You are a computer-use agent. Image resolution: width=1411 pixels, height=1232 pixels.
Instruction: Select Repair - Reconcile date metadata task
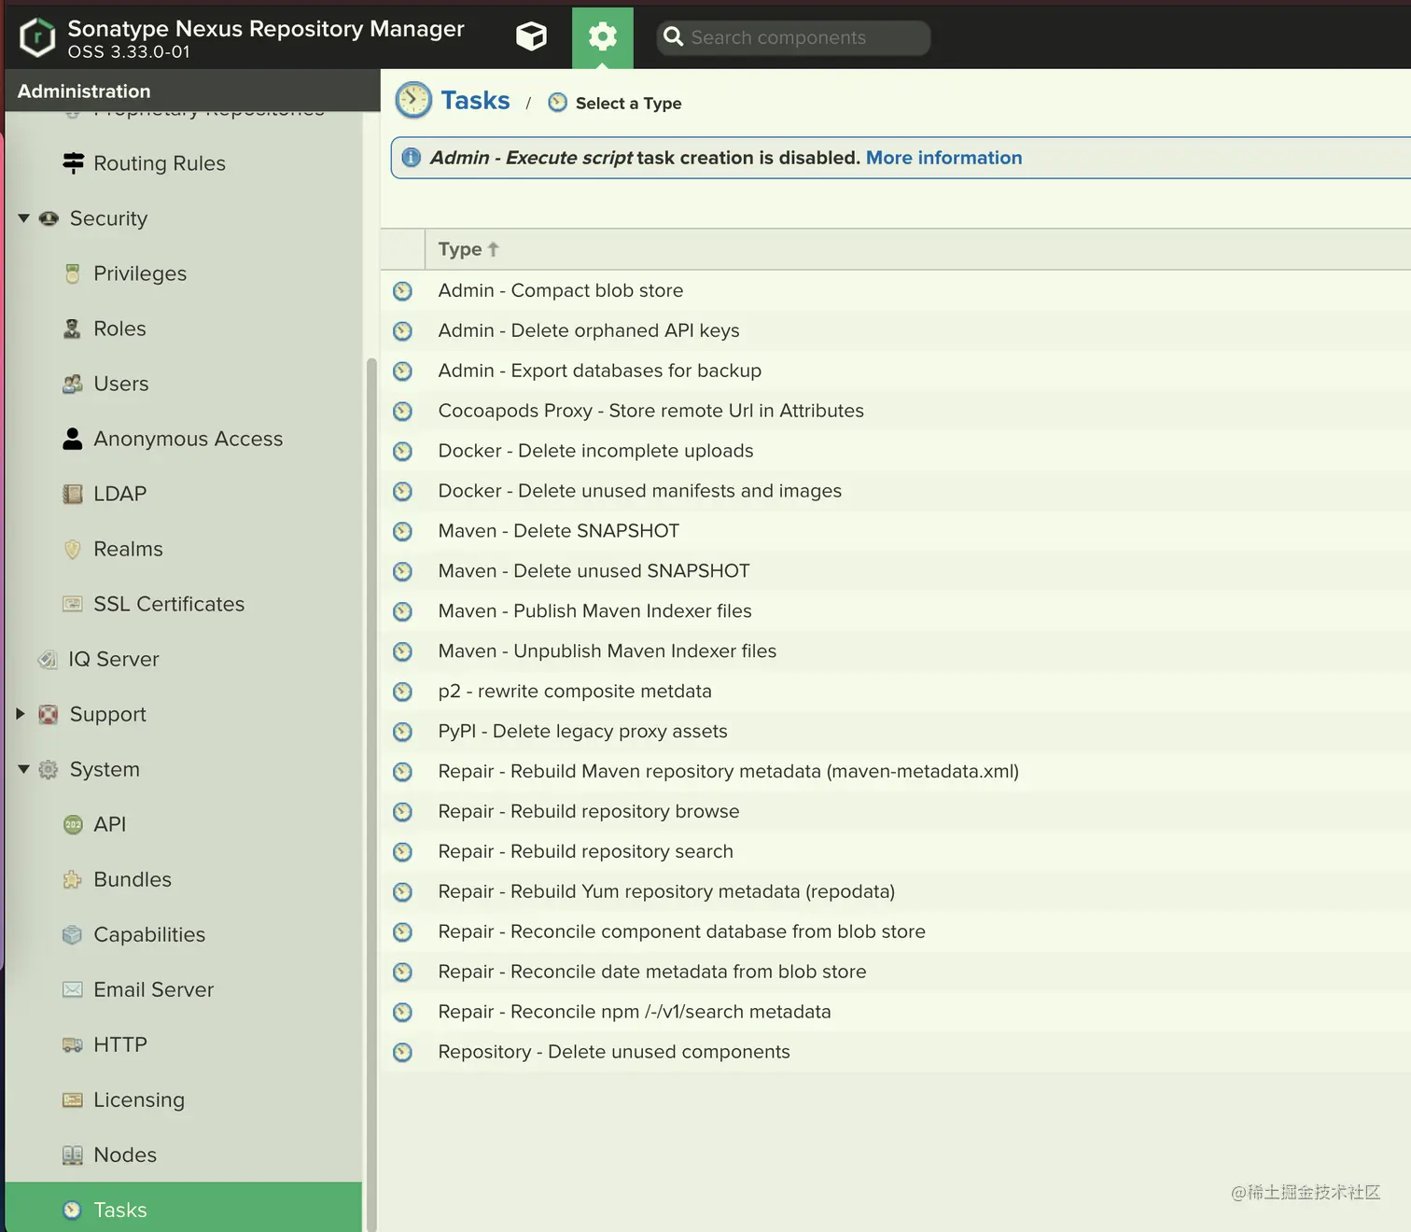[x=896, y=973]
